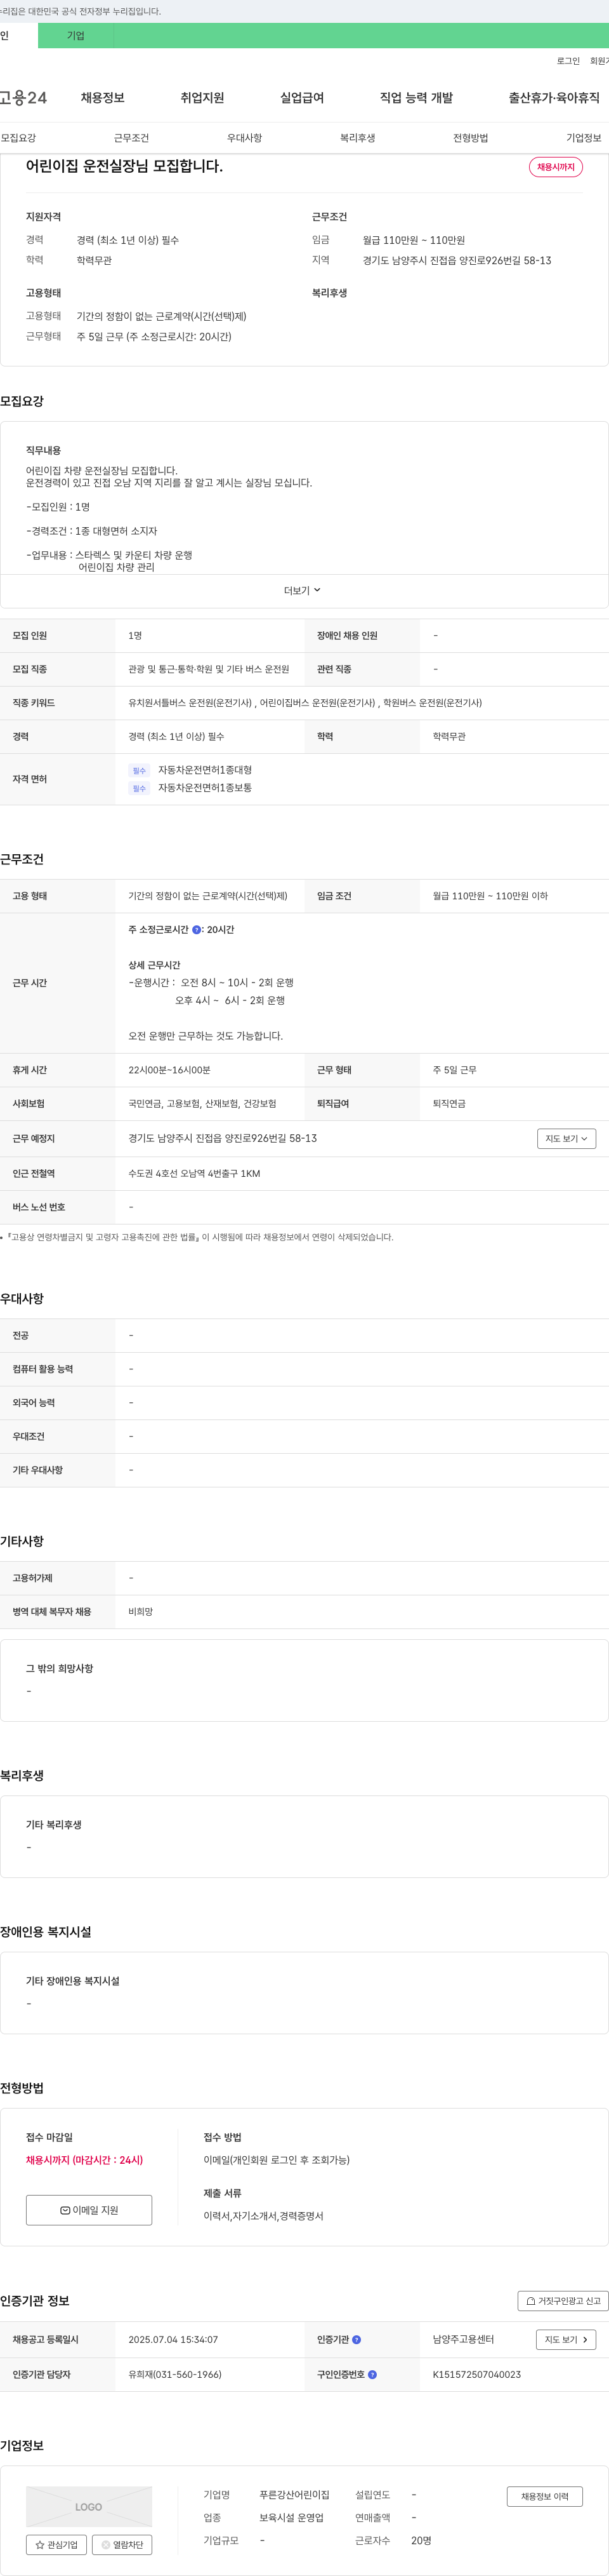Click the 퇴직연금 value
Image resolution: width=609 pixels, height=2576 pixels.
[x=449, y=1104]
